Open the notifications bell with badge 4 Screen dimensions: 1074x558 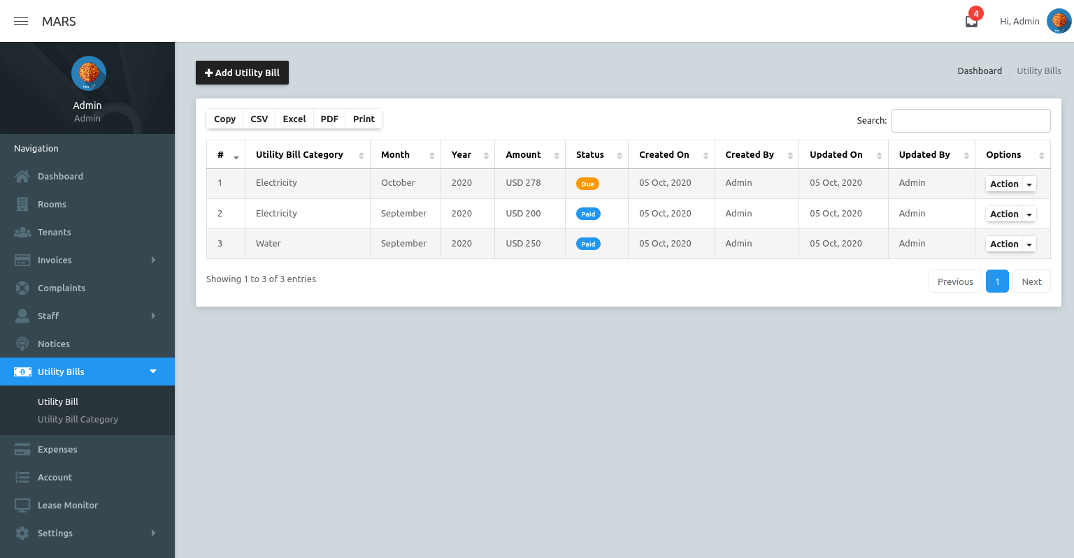971,22
